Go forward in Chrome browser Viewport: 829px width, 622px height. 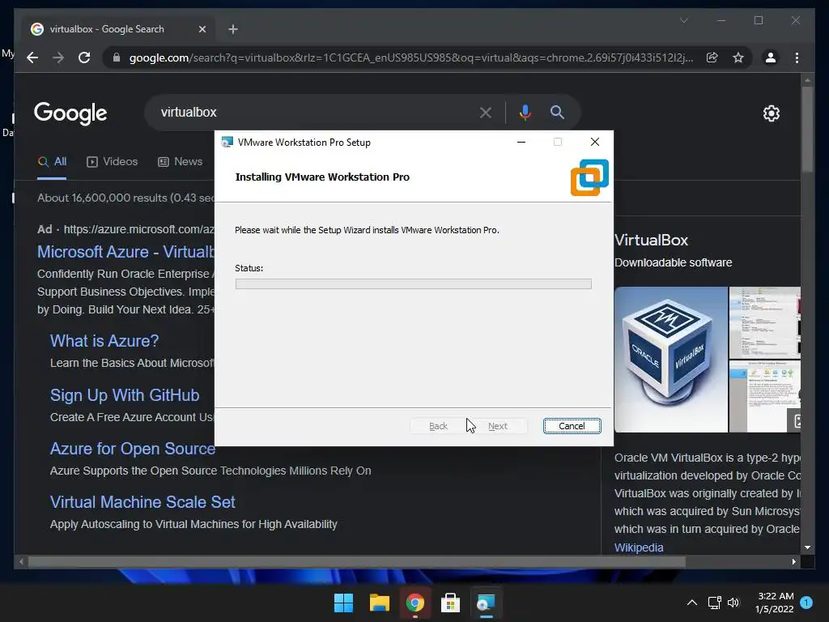click(58, 58)
